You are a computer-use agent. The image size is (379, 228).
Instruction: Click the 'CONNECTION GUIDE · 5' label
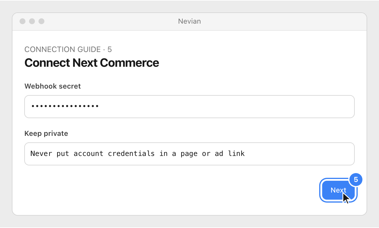(68, 49)
